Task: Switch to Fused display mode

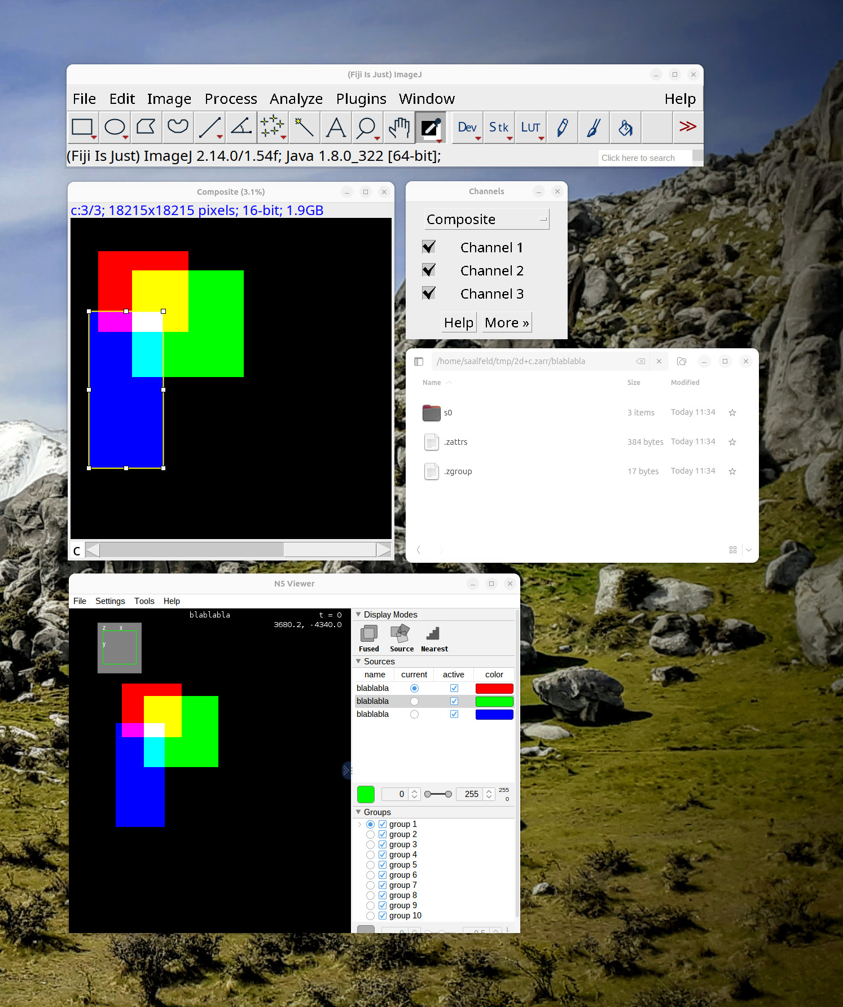Action: [x=369, y=638]
